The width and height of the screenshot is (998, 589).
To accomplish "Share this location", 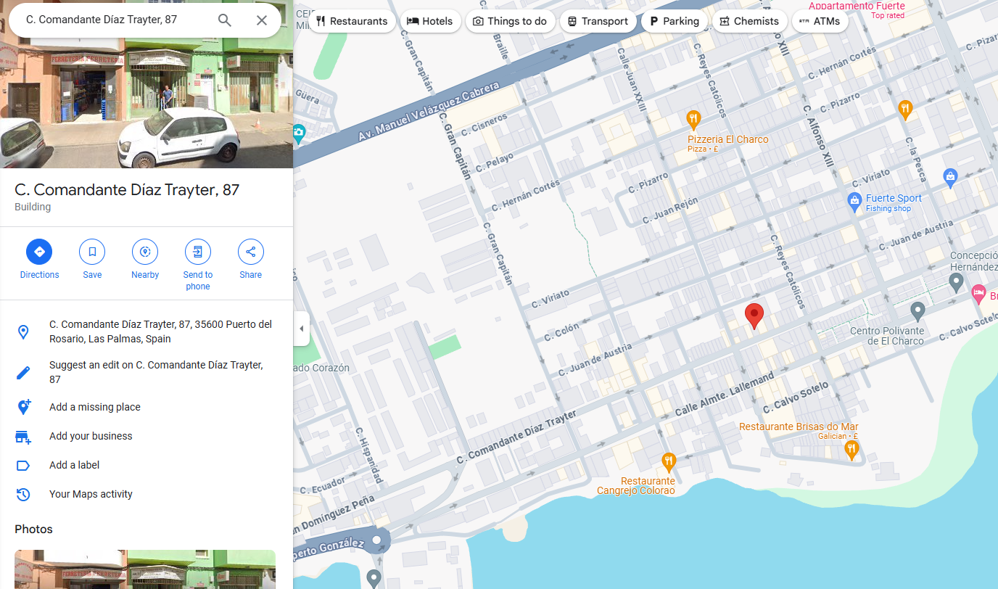I will coord(251,252).
